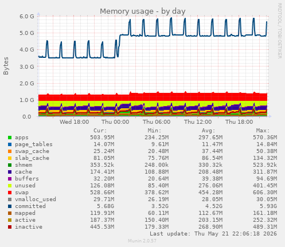Select the 'mapped' legend label
The width and height of the screenshot is (285, 247).
25,213
